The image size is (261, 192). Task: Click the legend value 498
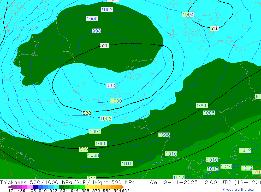pyautogui.click(x=32, y=190)
